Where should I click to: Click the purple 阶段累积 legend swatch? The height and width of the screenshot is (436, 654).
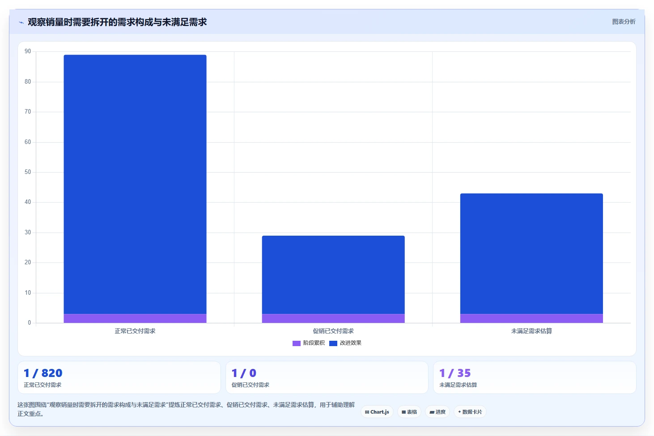pos(297,343)
